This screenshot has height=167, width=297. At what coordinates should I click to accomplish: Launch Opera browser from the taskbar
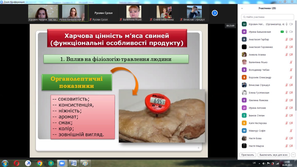[x=16, y=163]
